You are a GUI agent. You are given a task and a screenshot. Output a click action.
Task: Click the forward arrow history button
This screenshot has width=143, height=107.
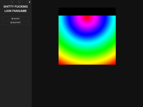click(x=19, y=2)
